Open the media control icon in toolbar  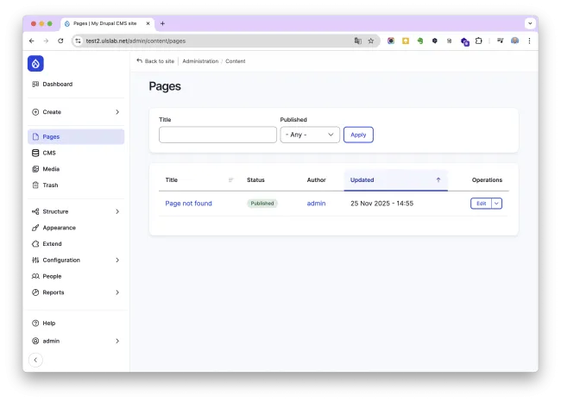pos(501,41)
